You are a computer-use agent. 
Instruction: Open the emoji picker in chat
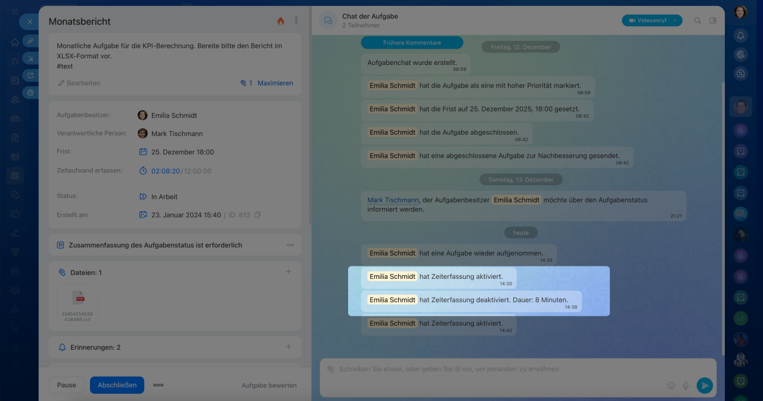(671, 386)
